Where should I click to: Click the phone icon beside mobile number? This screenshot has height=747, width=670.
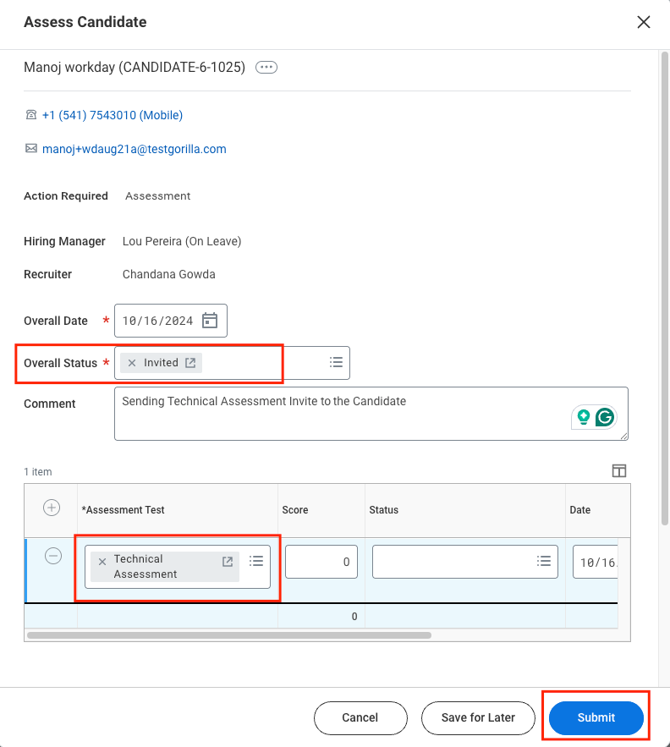(31, 115)
